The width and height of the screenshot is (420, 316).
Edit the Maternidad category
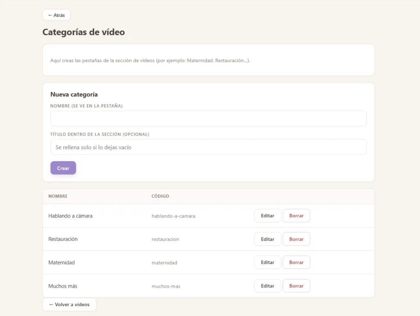coord(267,262)
